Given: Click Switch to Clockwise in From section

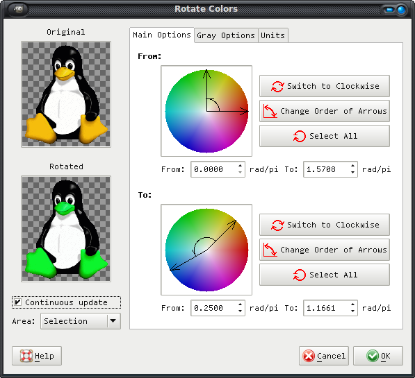Looking at the screenshot, I should click(325, 86).
